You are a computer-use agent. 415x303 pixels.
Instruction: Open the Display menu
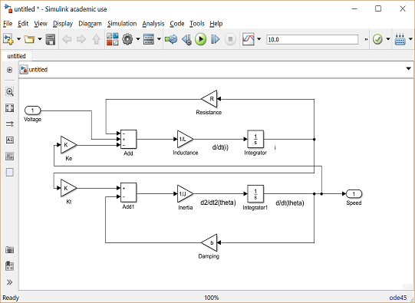(x=63, y=24)
